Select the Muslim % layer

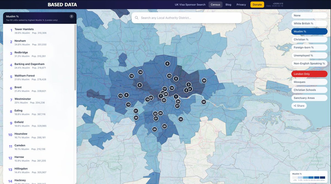tap(309, 32)
